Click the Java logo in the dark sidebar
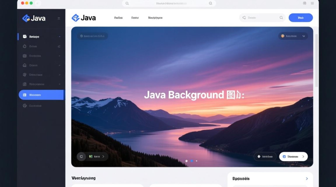This screenshot has height=187, width=336. point(26,18)
